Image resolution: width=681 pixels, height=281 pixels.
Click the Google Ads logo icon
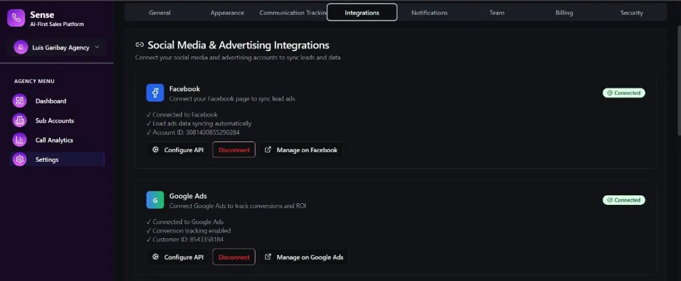pos(155,200)
